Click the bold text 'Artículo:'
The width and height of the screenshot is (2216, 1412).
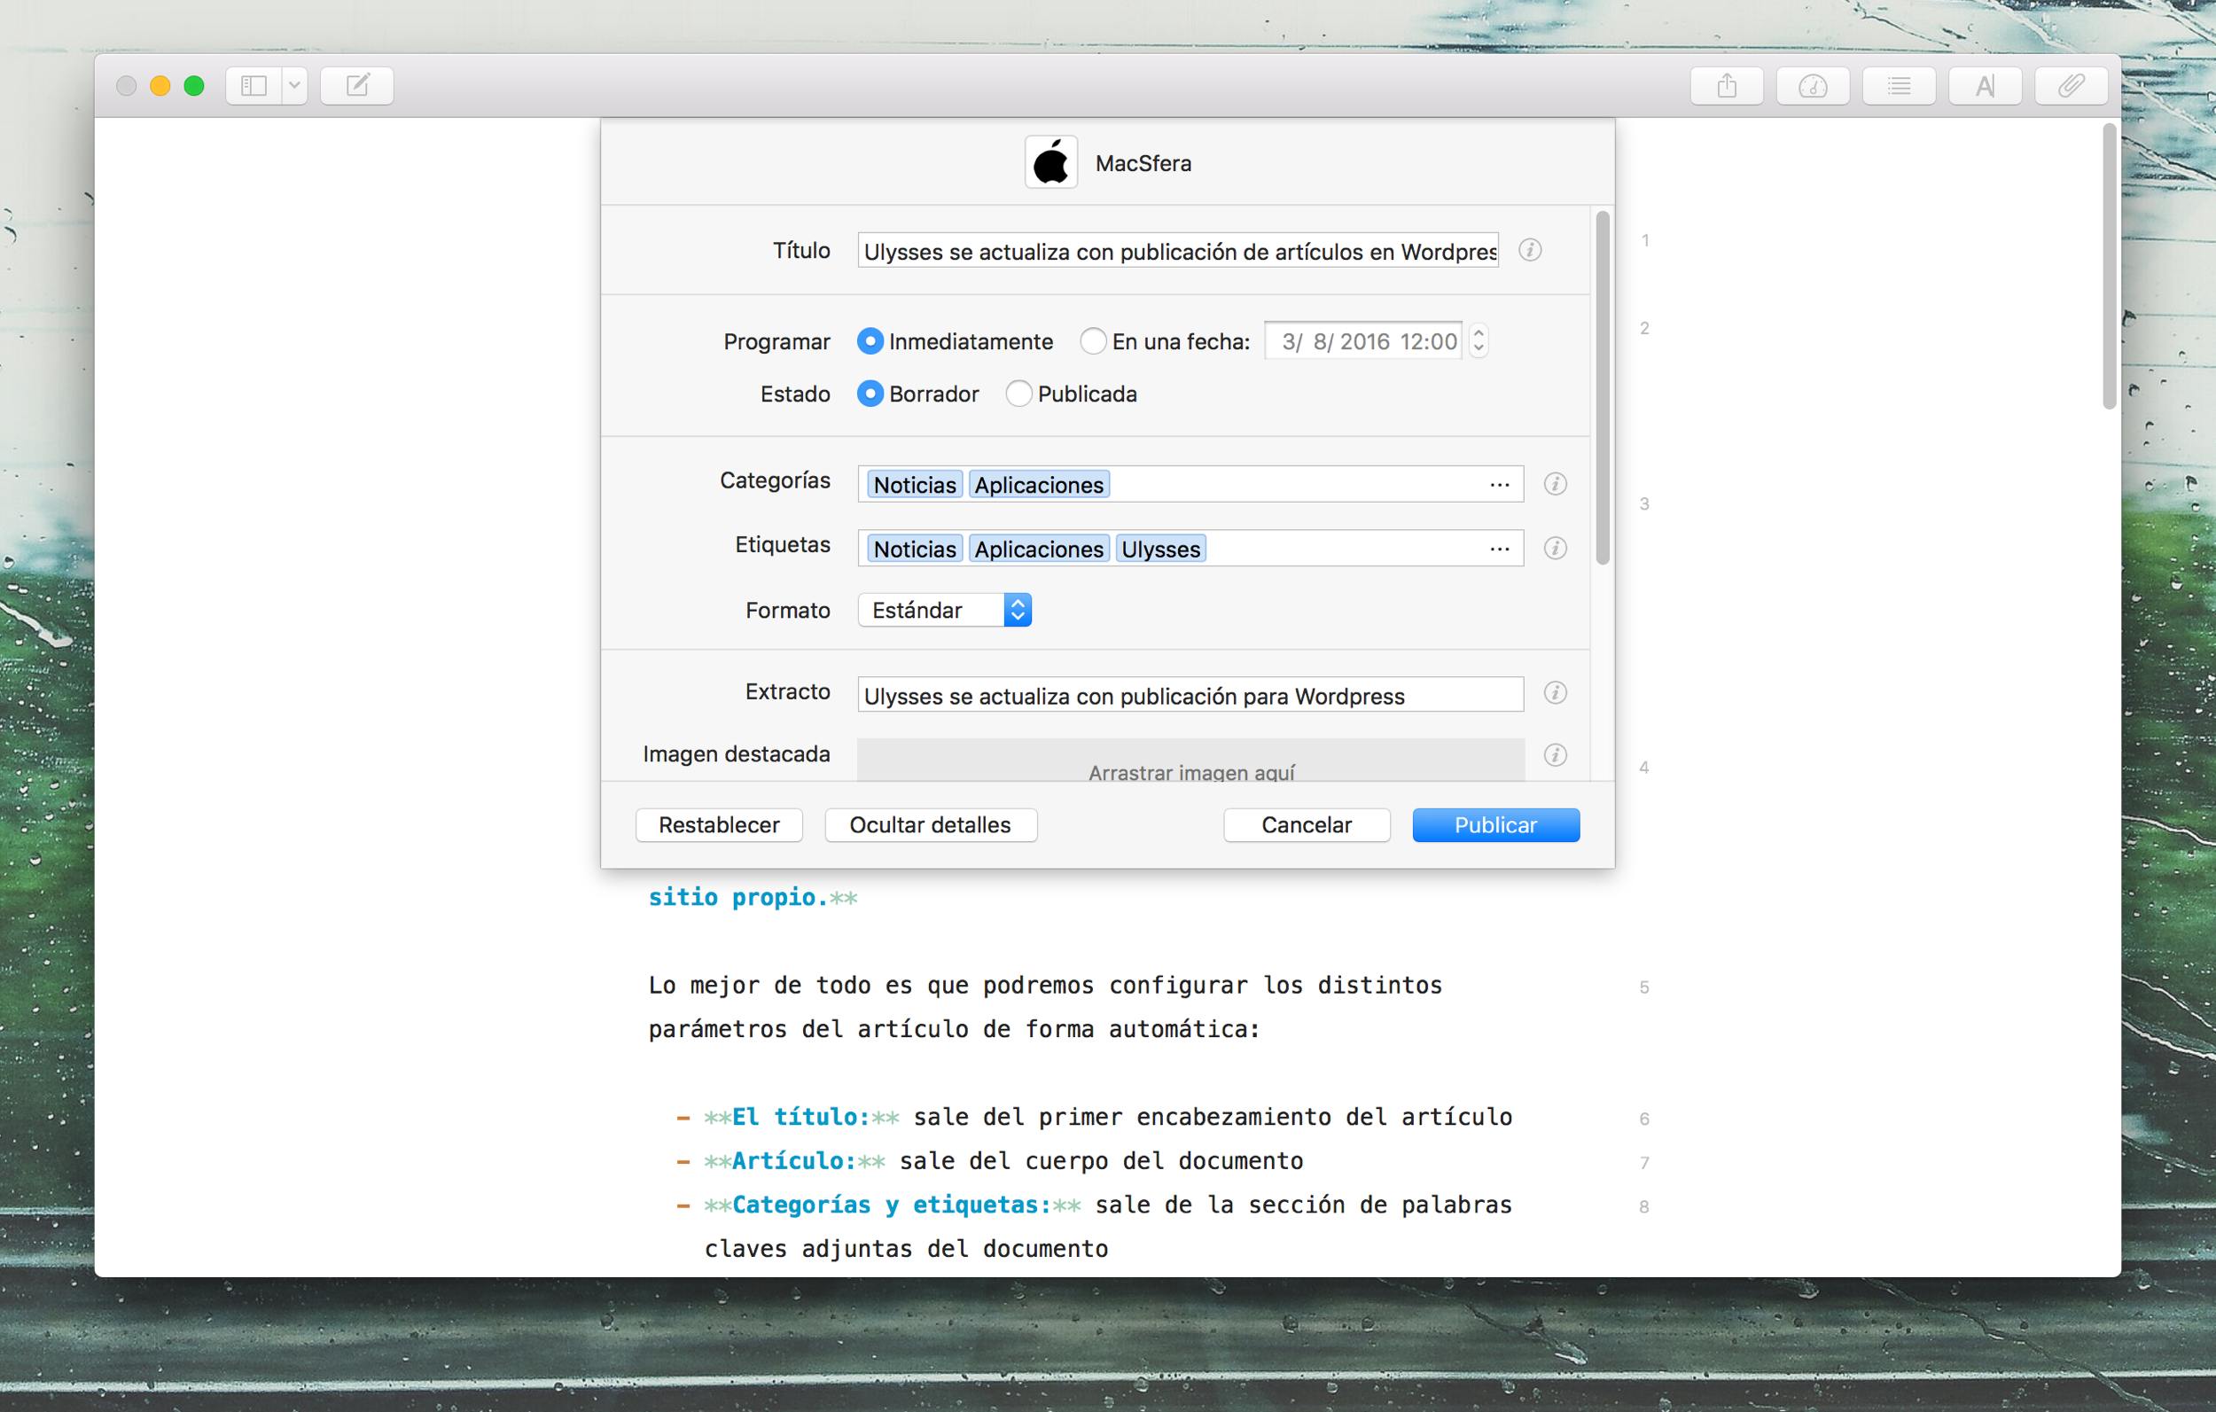click(794, 1161)
